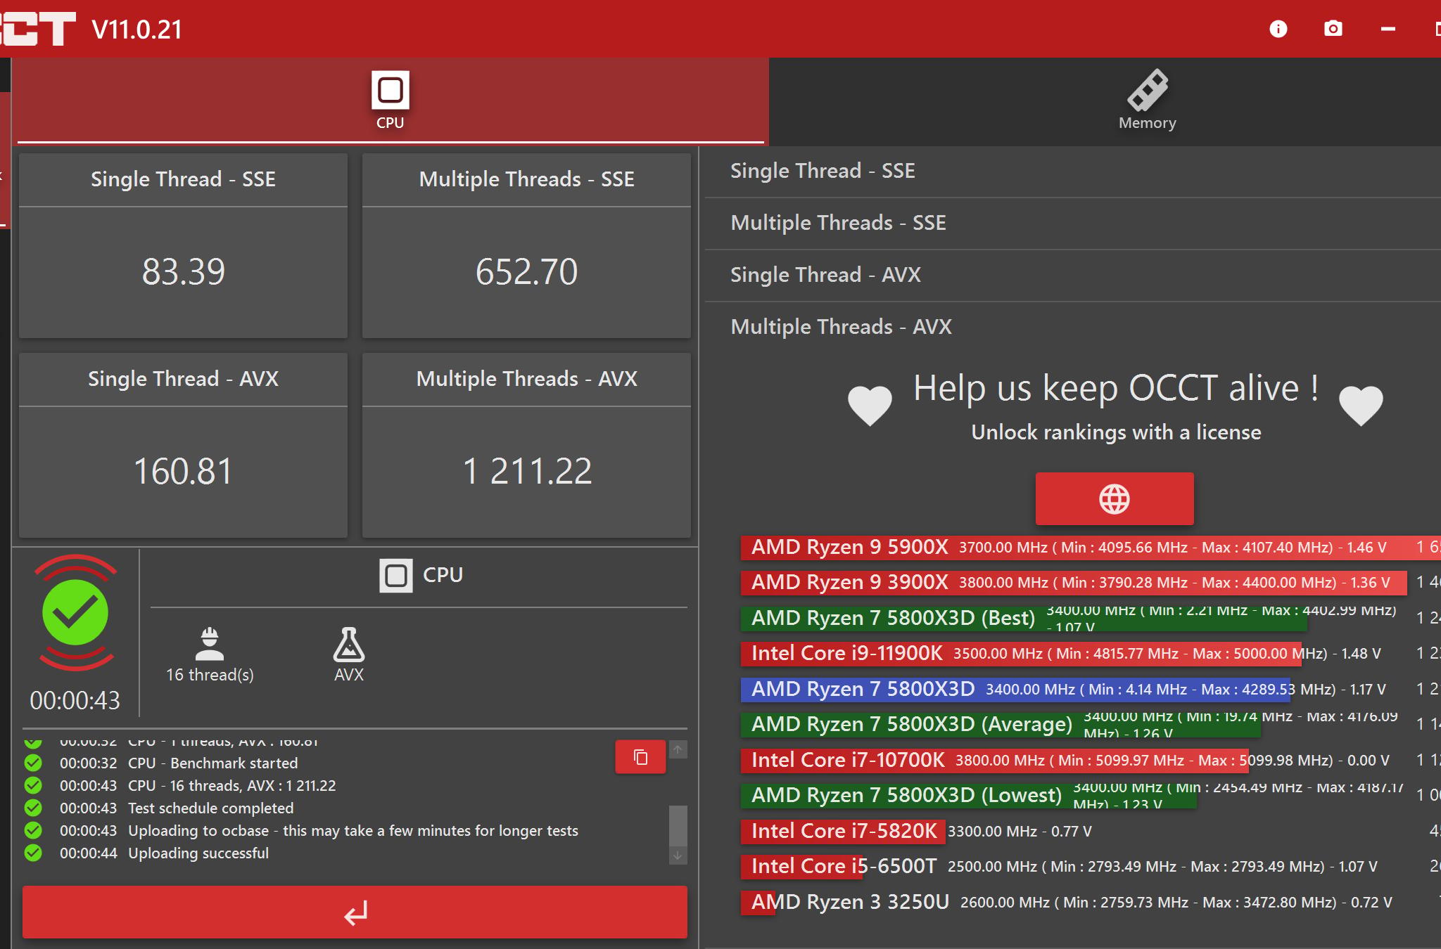Select the blue AMD Ryzen 7 5800X3D row
Viewport: 1441px width, 949px height.
tap(1091, 690)
